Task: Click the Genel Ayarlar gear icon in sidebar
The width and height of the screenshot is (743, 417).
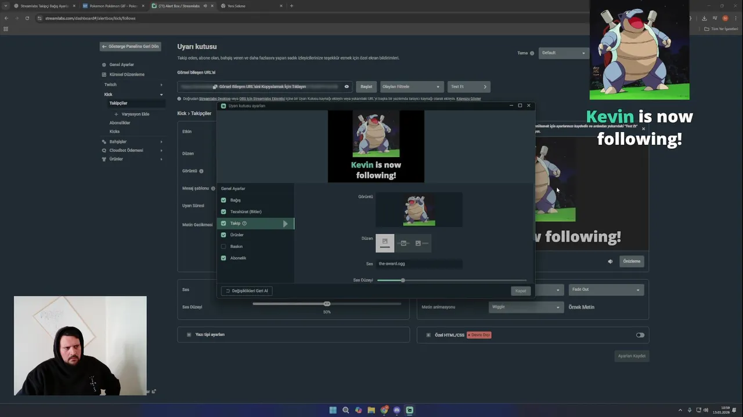Action: [104, 65]
